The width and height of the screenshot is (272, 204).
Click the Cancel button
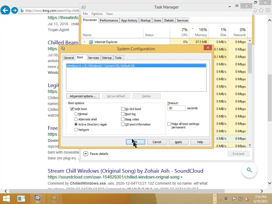[157, 142]
